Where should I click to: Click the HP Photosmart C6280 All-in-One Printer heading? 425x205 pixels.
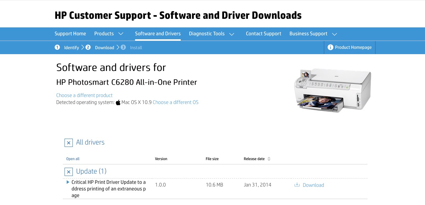127,82
